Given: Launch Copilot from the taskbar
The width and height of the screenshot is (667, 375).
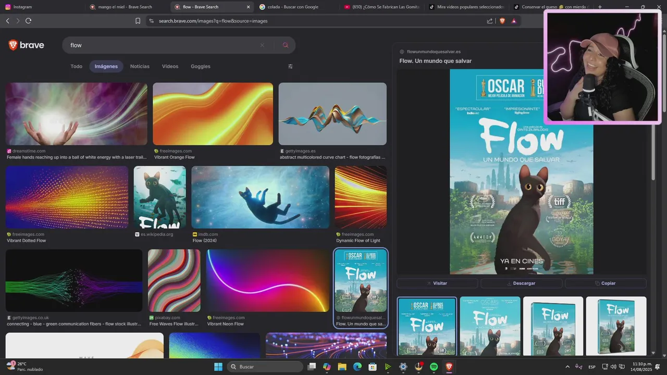Looking at the screenshot, I should point(327,367).
